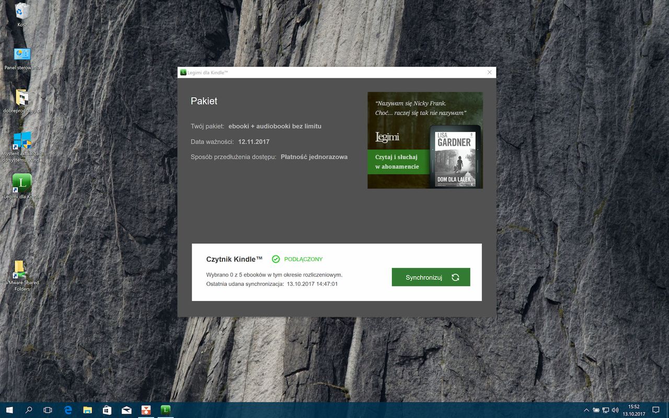Open taskbar search magnifier
The image size is (669, 418).
click(29, 410)
